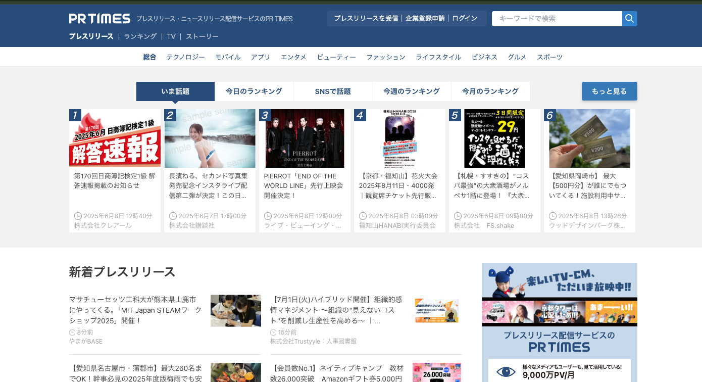The width and height of the screenshot is (702, 382).
Task: Open the 組織的感情マネジメント article thumbnail
Action: 437,311
